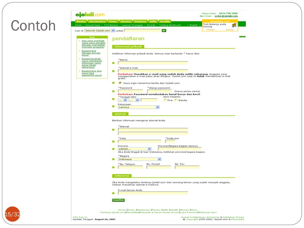Click footer link Syarat & Ketentuan

point(193,217)
